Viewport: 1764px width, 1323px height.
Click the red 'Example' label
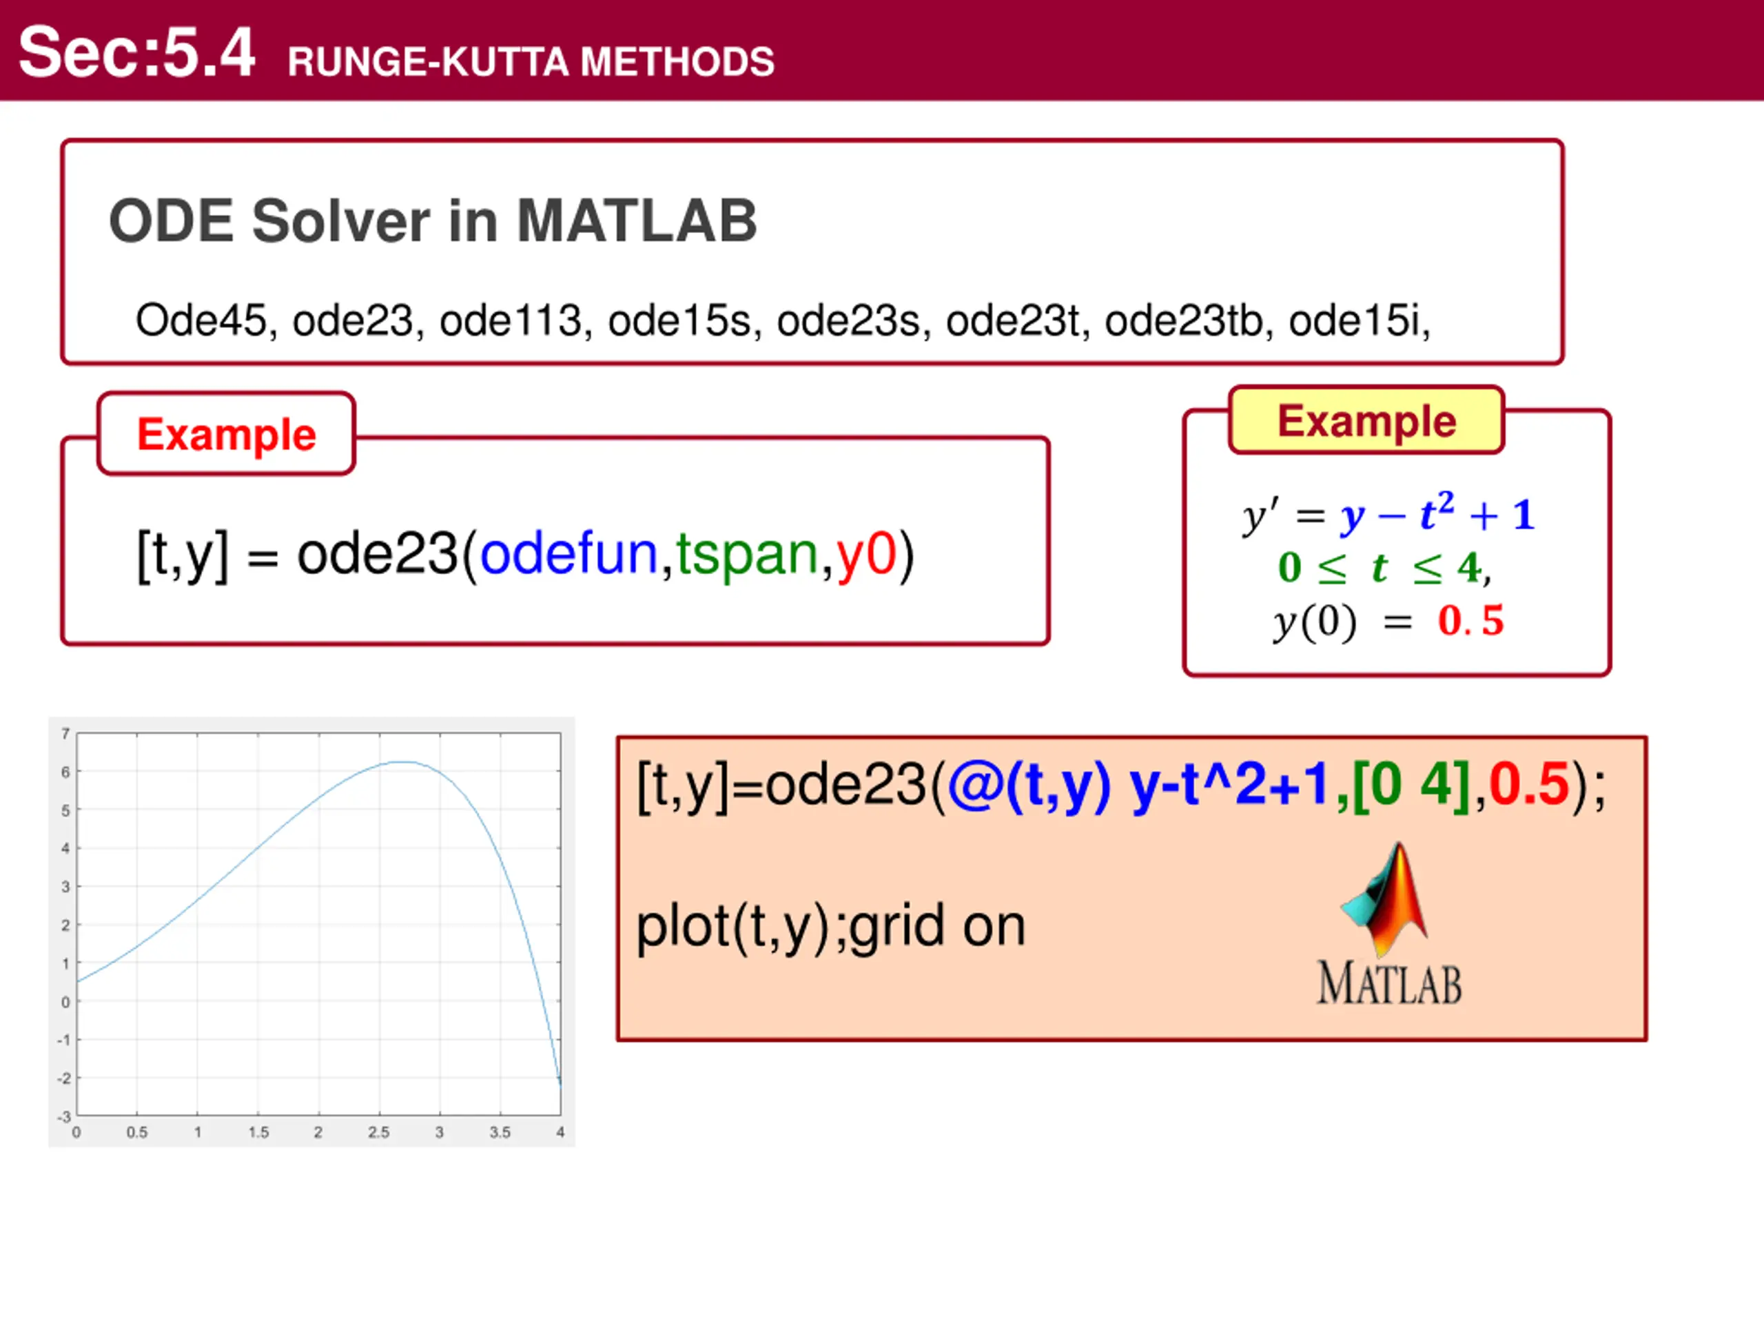tap(227, 435)
